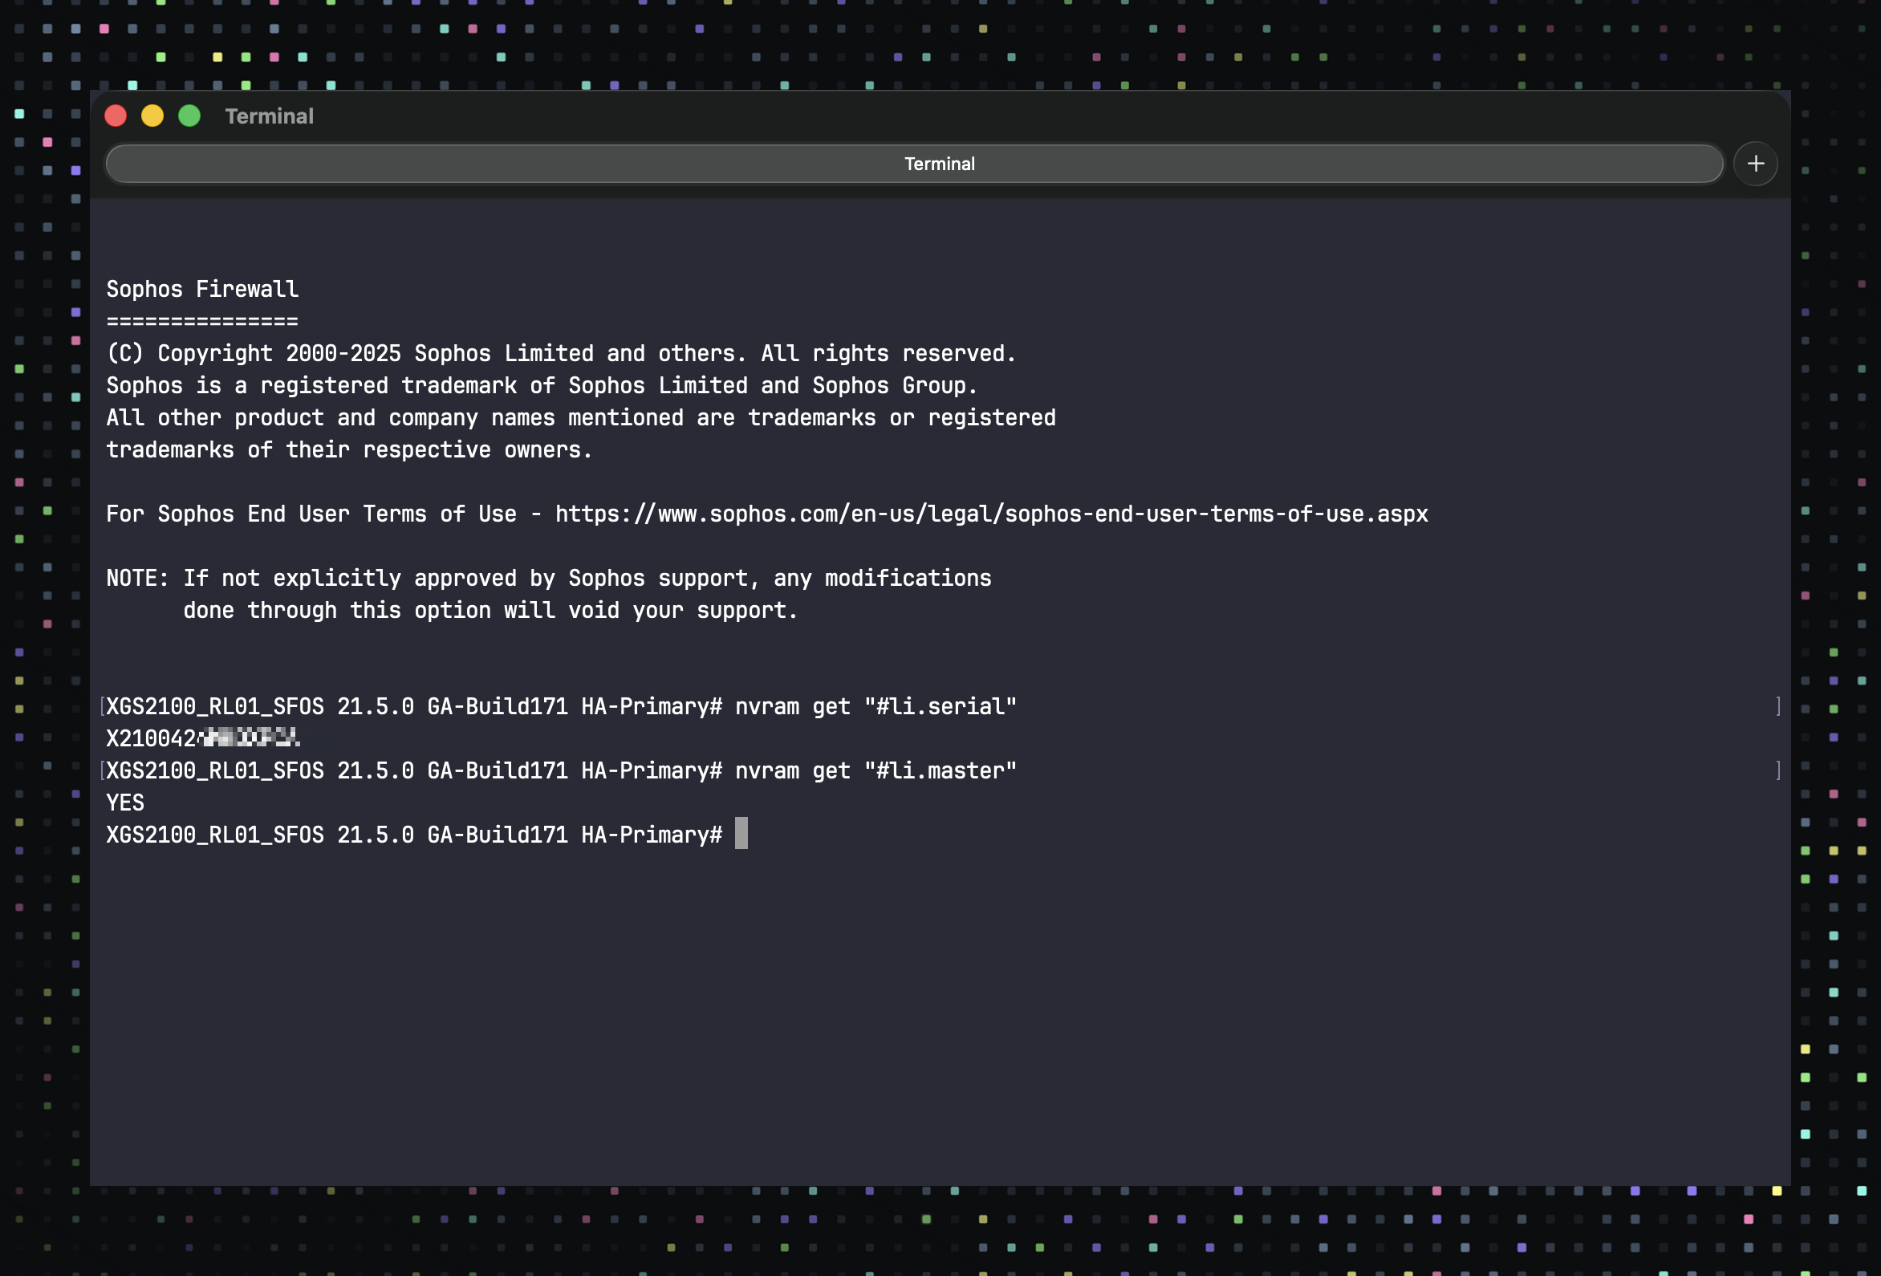Click the copyright 2000-2025 line
Screen dimensions: 1881x1276
click(561, 353)
